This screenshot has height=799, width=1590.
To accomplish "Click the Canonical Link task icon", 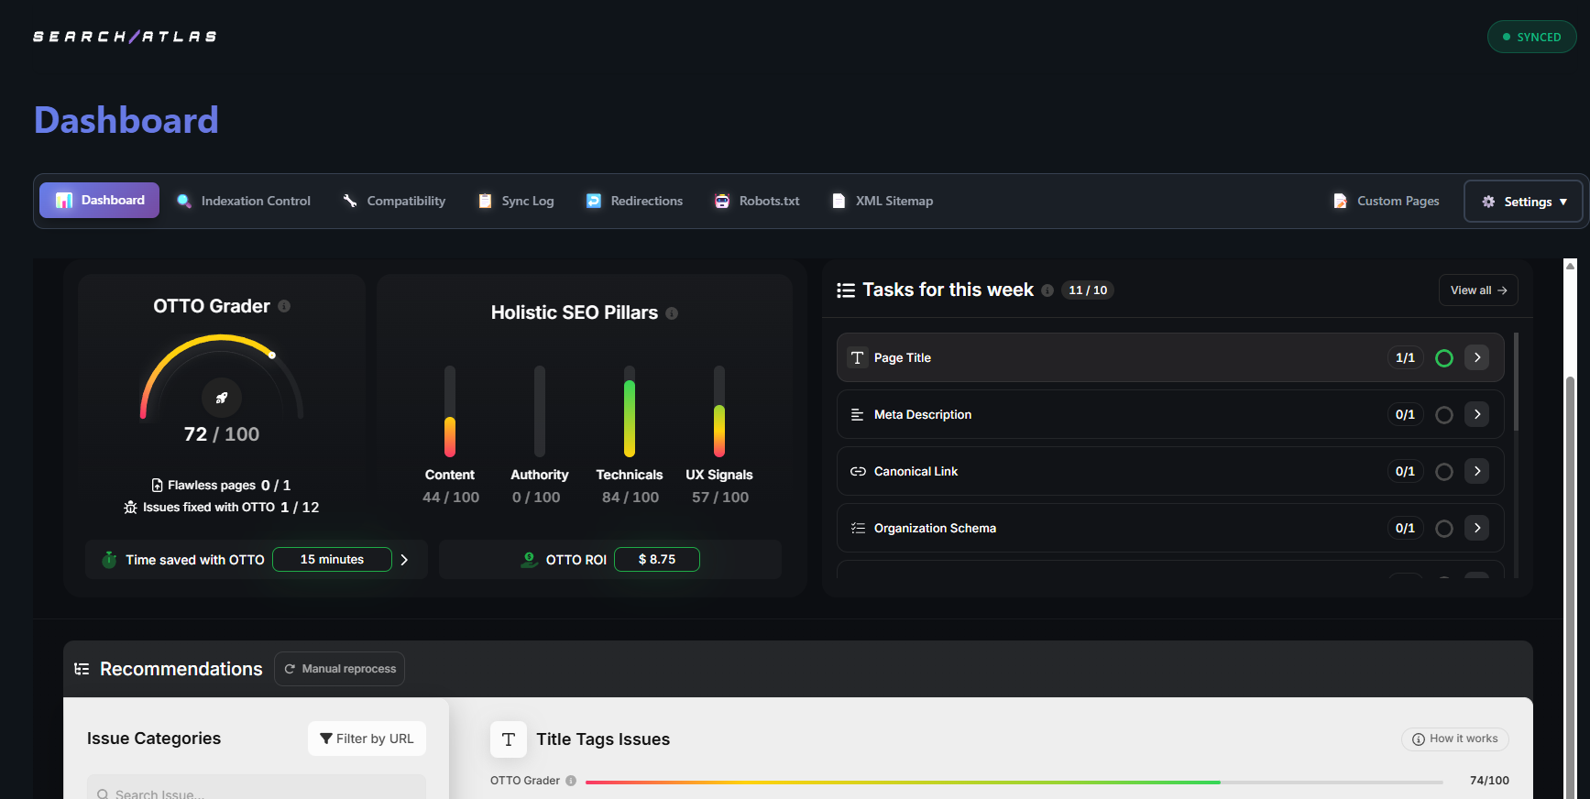I will pyautogui.click(x=858, y=472).
